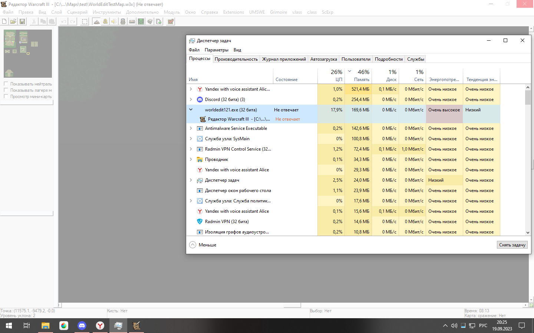The width and height of the screenshot is (534, 333).
Task: Click the 'Снять задачу' button
Action: coord(512,245)
